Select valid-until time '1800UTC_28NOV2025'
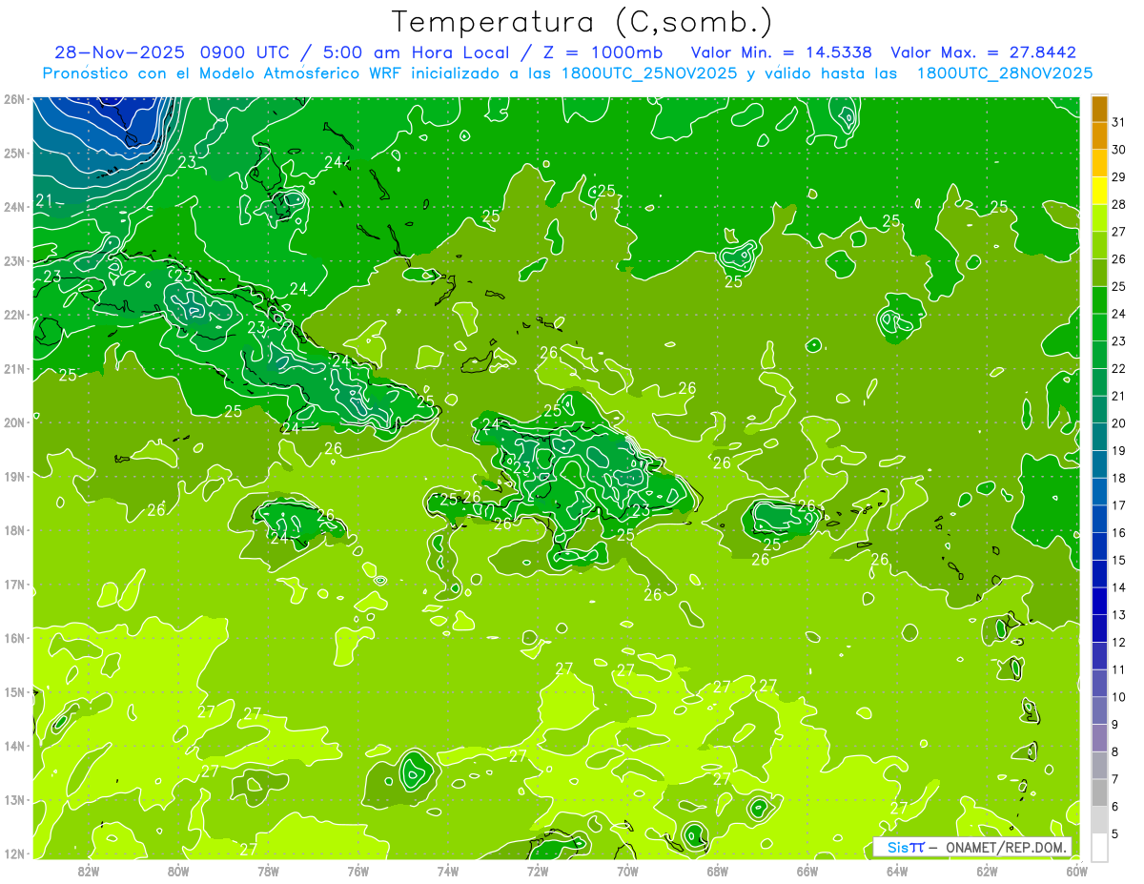 (1004, 73)
